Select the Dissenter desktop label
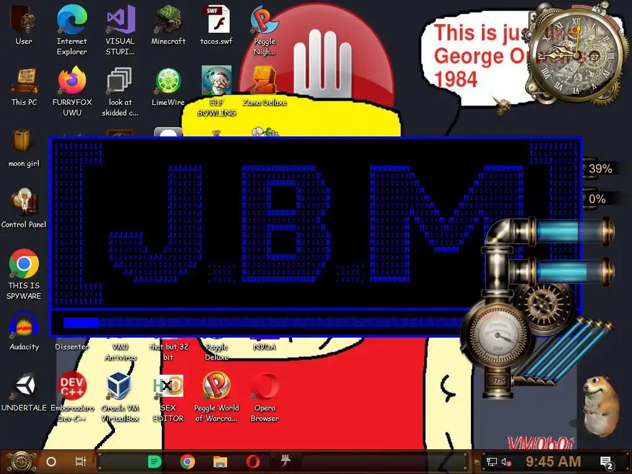The width and height of the screenshot is (632, 474). click(72, 347)
